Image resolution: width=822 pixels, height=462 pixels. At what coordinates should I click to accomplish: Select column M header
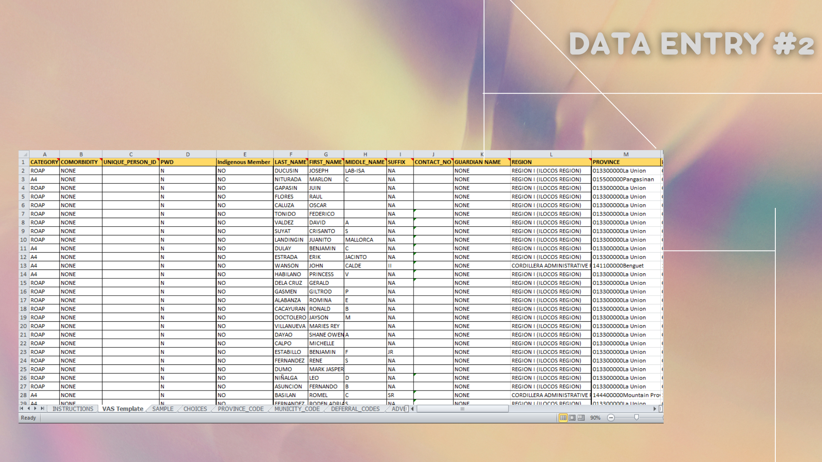pos(626,154)
